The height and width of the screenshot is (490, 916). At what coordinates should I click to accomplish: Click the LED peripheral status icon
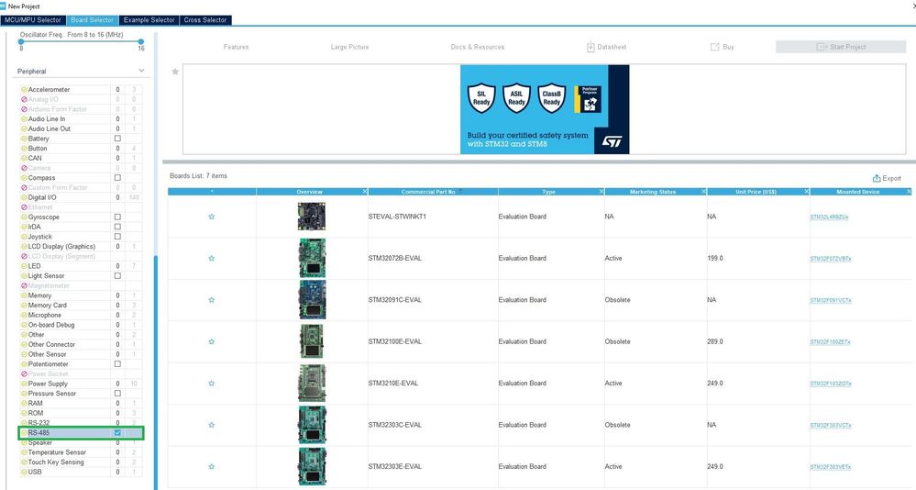pyautogui.click(x=24, y=266)
